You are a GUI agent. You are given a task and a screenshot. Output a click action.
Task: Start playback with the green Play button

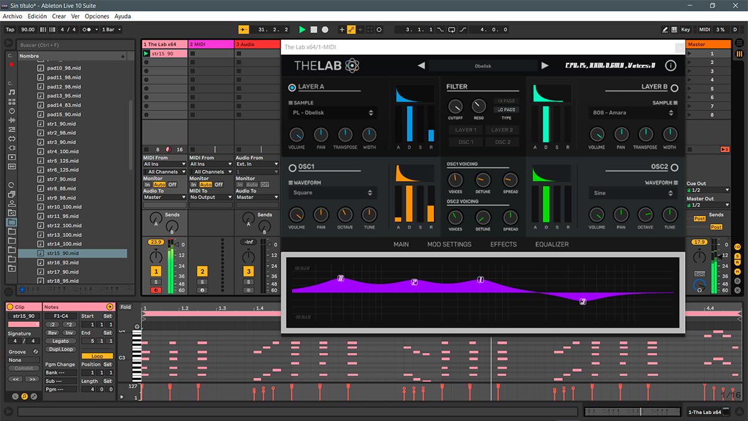point(302,29)
